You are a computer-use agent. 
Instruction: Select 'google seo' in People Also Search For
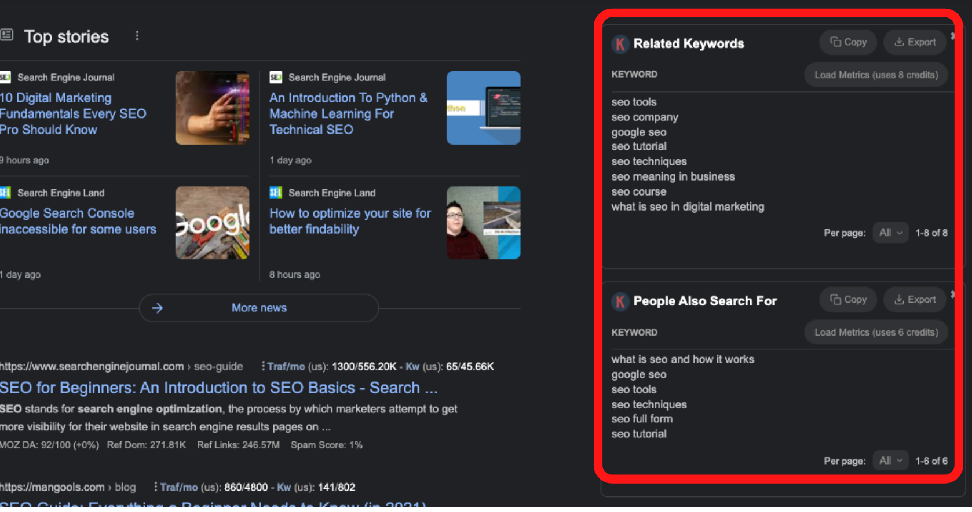(639, 375)
